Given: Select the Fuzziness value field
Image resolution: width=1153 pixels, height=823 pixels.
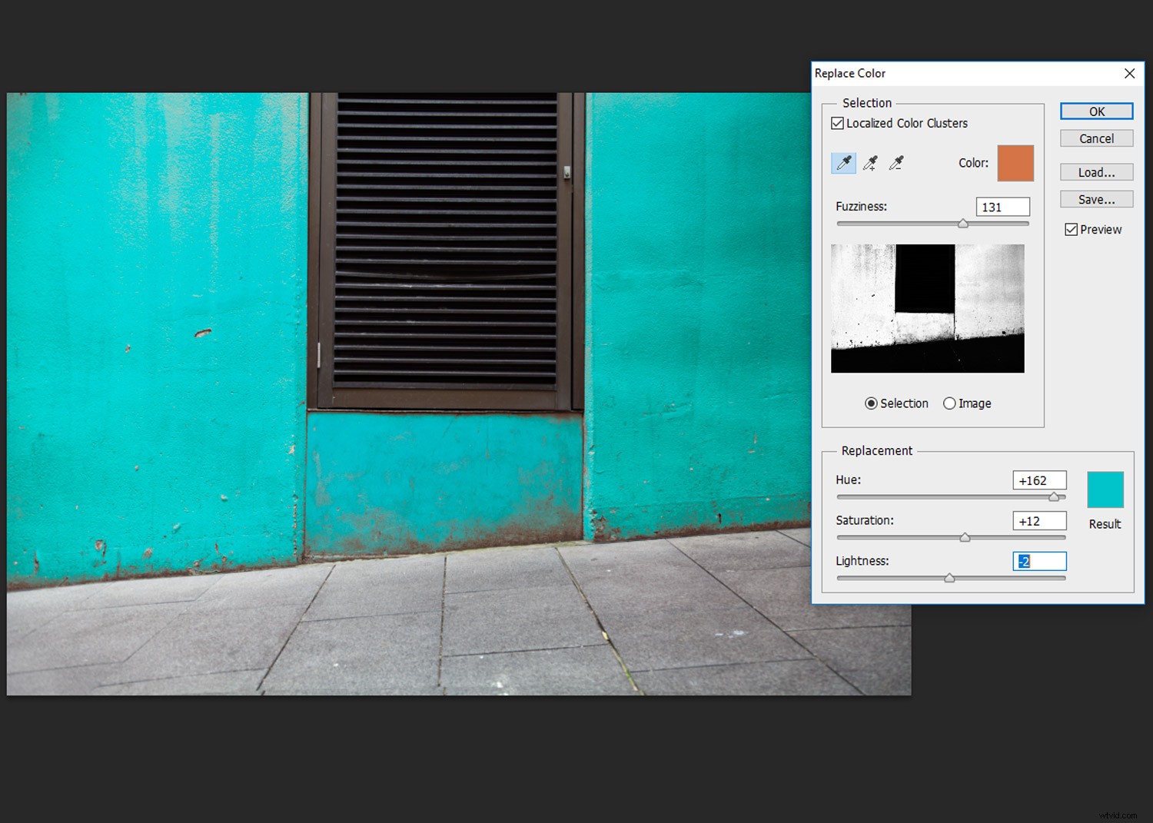Looking at the screenshot, I should click(1002, 206).
